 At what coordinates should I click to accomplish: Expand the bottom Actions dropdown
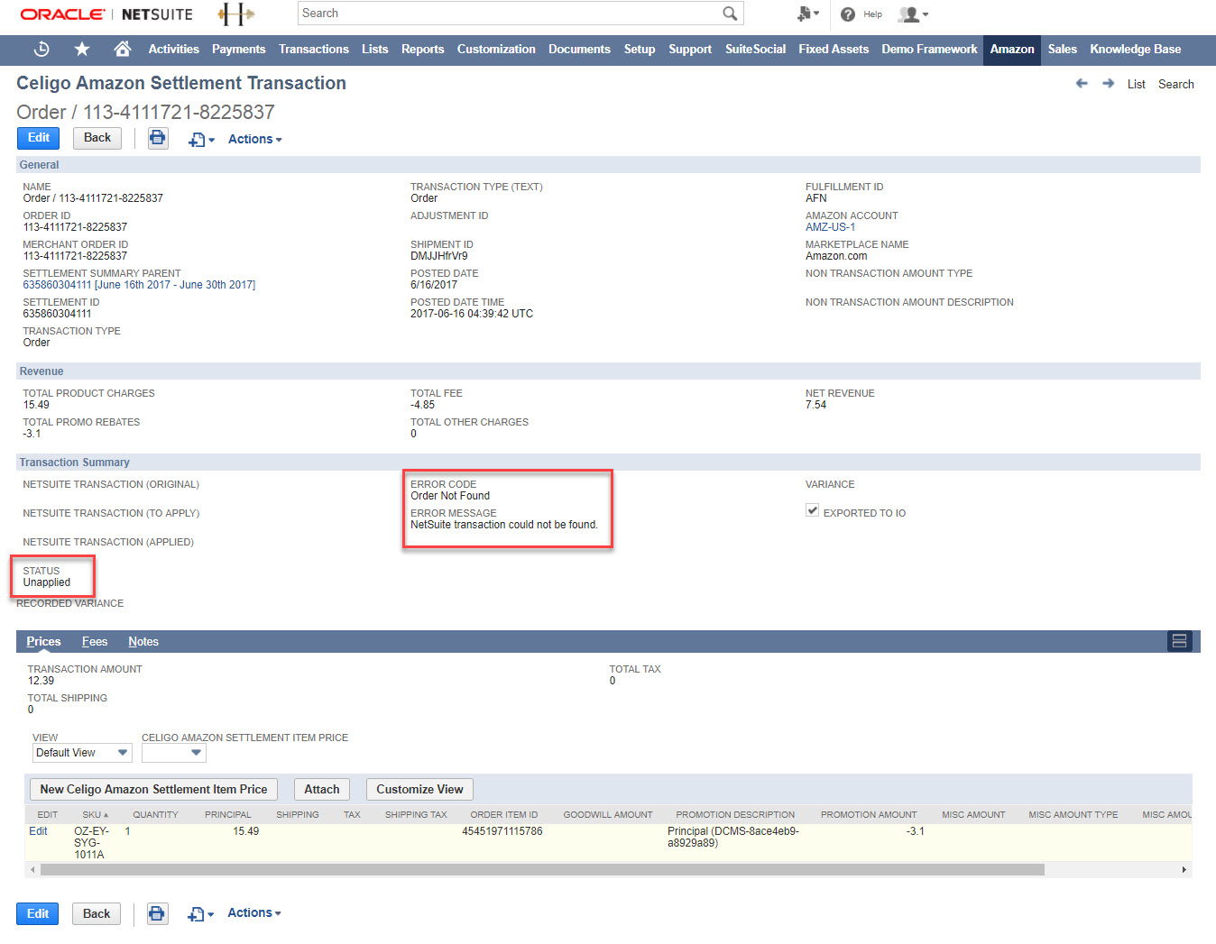pyautogui.click(x=254, y=912)
